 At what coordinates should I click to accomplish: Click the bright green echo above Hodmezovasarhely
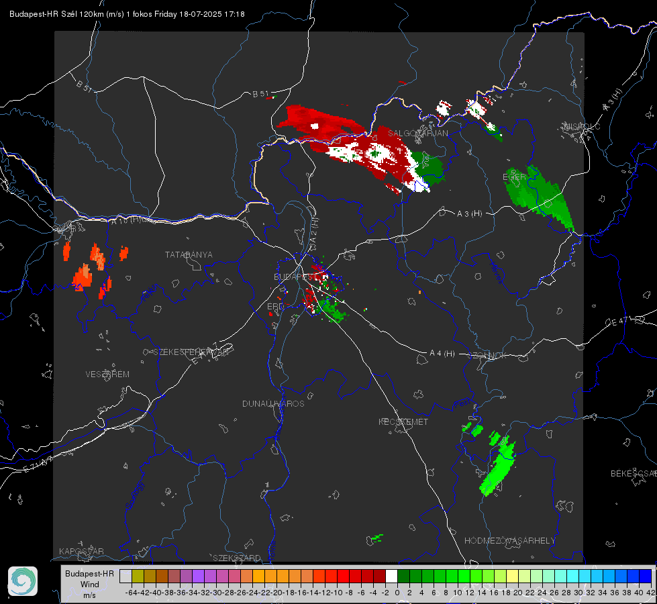pyautogui.click(x=497, y=467)
